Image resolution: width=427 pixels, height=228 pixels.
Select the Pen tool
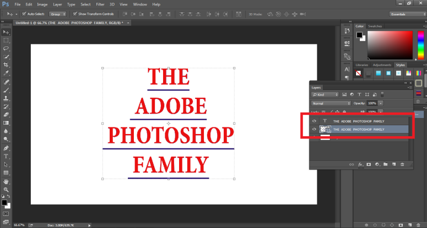pos(6,148)
